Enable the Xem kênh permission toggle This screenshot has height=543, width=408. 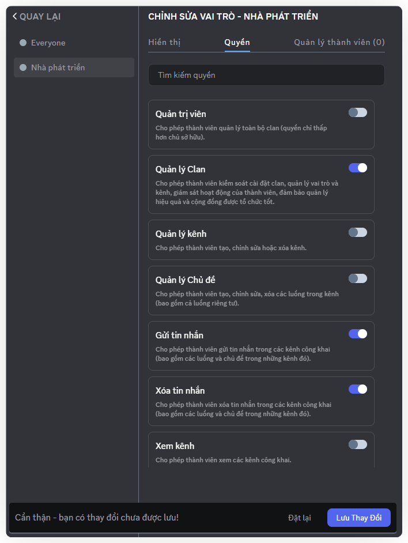(x=357, y=444)
